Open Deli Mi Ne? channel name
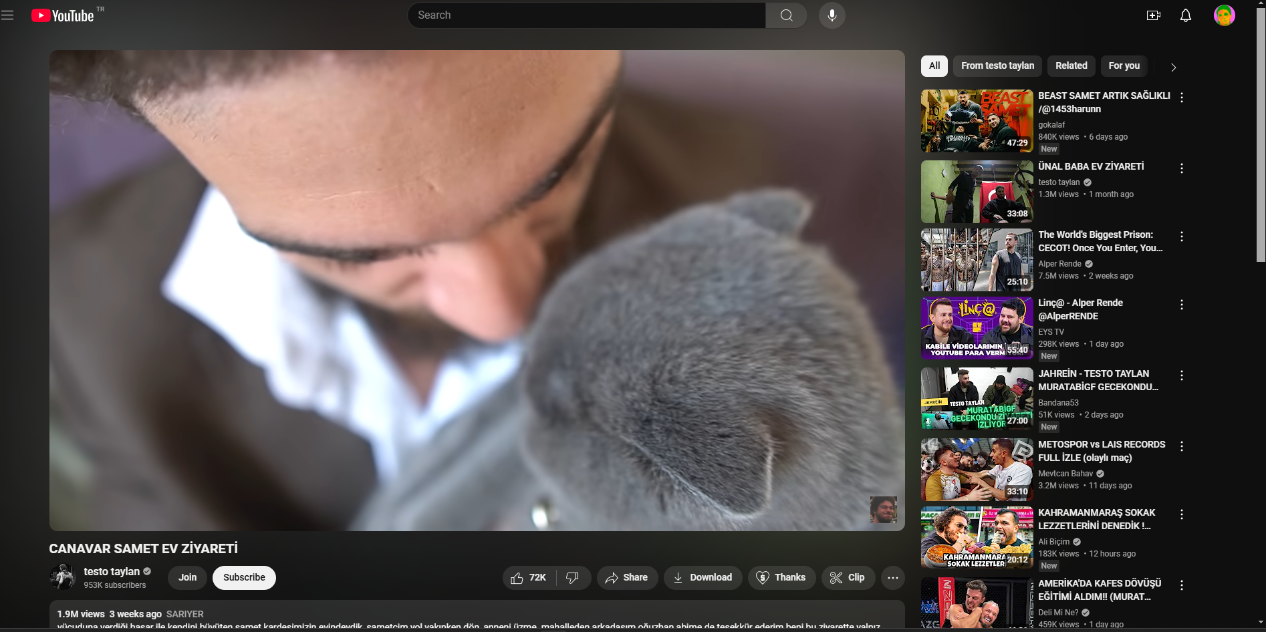This screenshot has width=1266, height=632. tap(1058, 613)
